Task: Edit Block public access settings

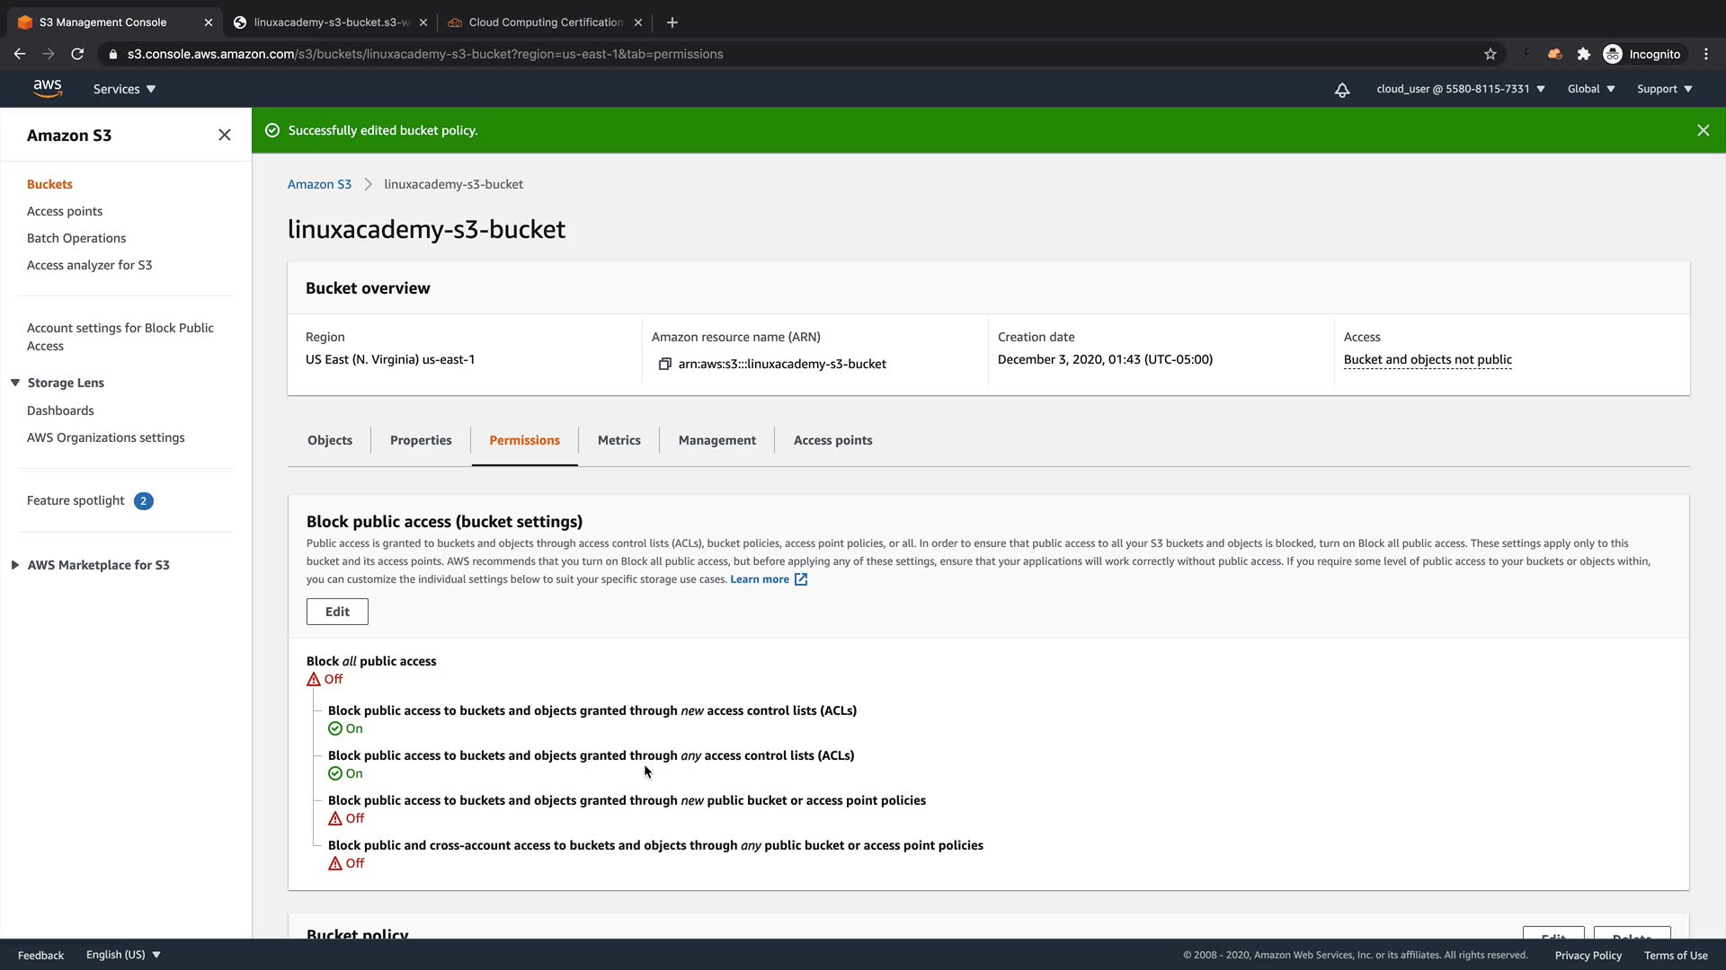Action: coord(337,612)
